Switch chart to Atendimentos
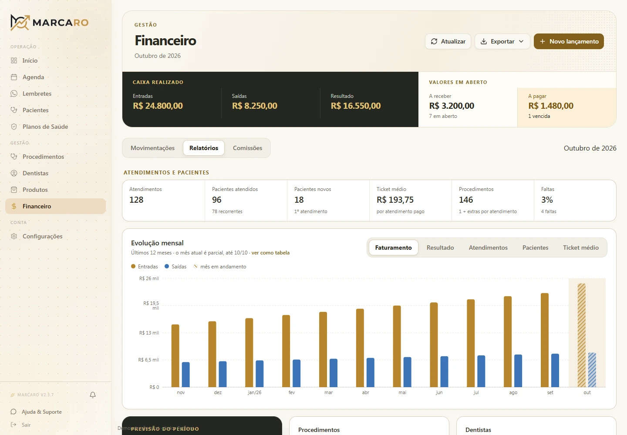The width and height of the screenshot is (627, 435). (x=488, y=248)
